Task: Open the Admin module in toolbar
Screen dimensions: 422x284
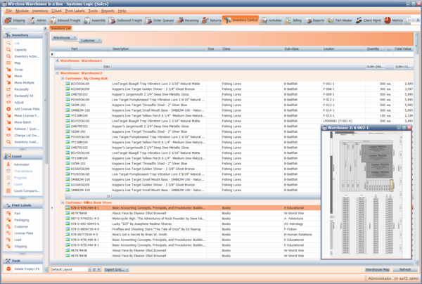Action: point(37,20)
